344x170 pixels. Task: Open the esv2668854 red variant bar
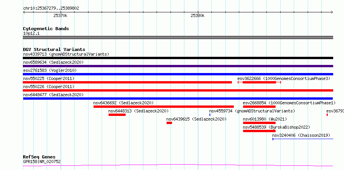click(259, 107)
